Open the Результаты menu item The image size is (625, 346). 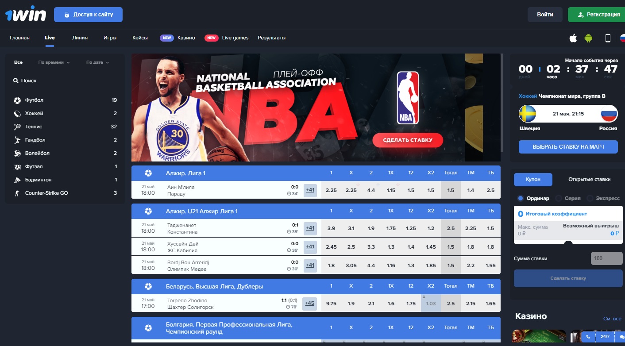pyautogui.click(x=271, y=38)
